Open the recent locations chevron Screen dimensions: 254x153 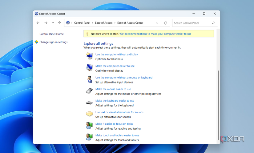(x=53, y=23)
